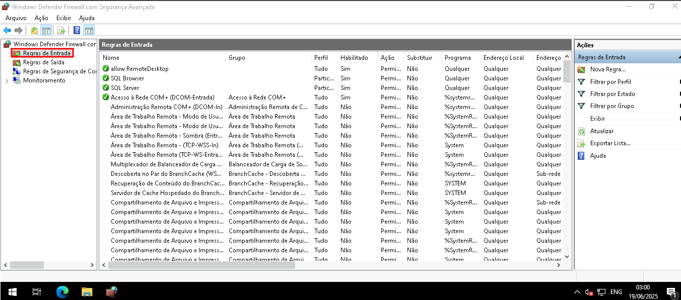Viewport: 681px width, 300px height.
Task: Click the Exportar Lista... action link
Action: coord(610,143)
